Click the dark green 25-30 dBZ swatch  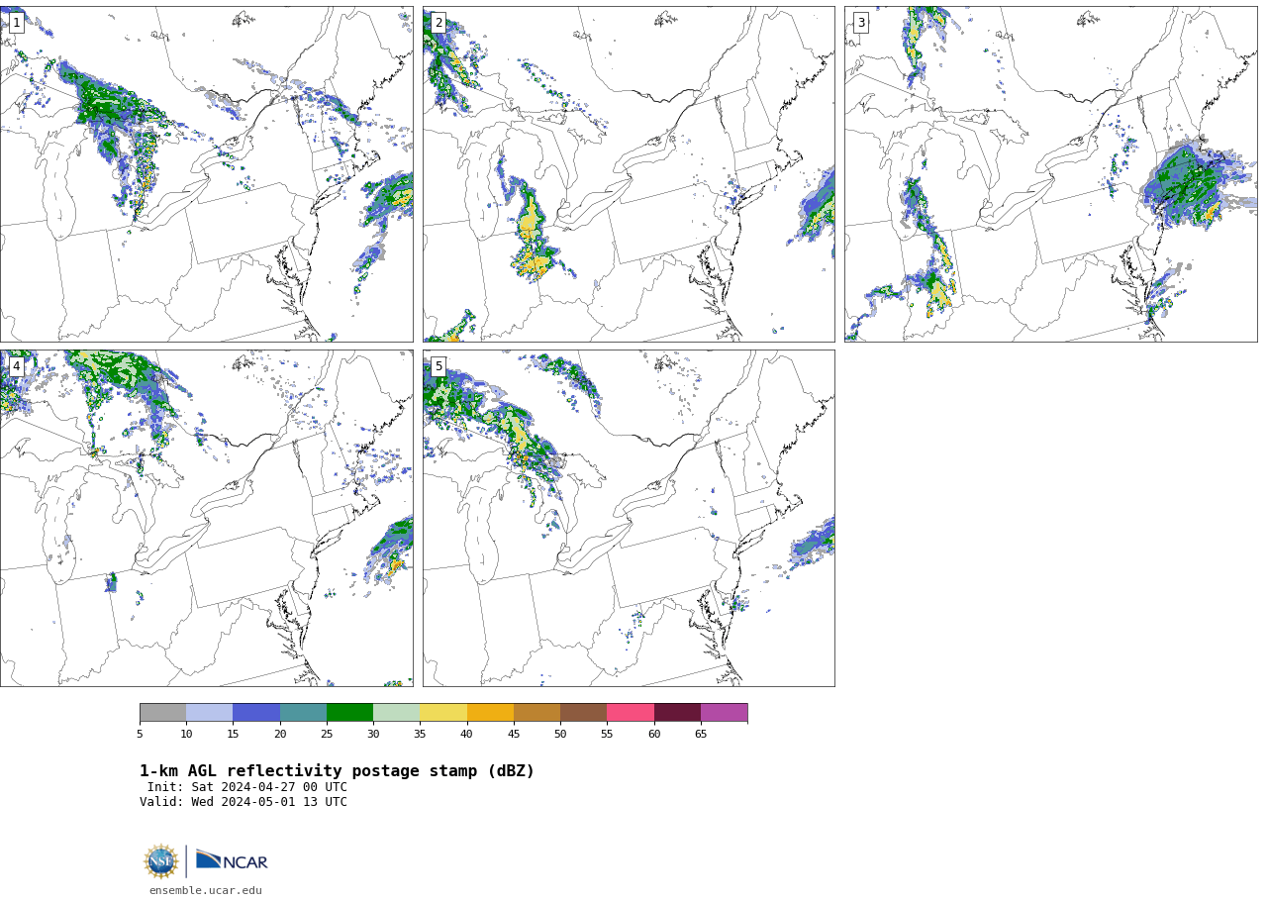(x=349, y=713)
